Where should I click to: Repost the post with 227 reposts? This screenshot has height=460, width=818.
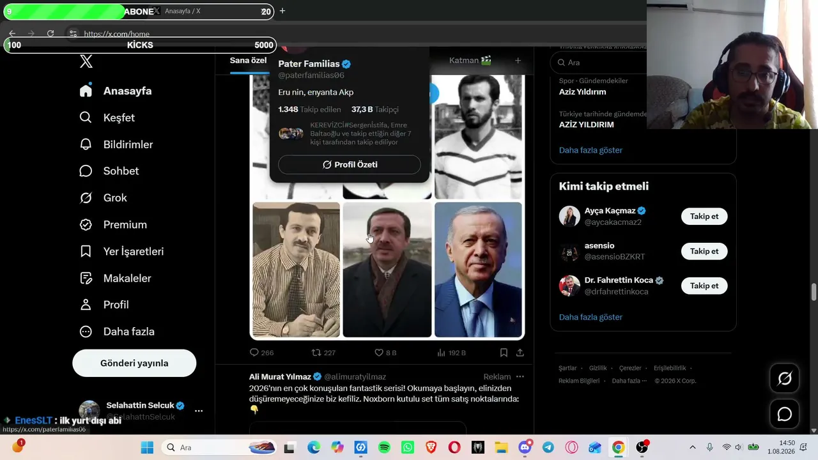(323, 353)
